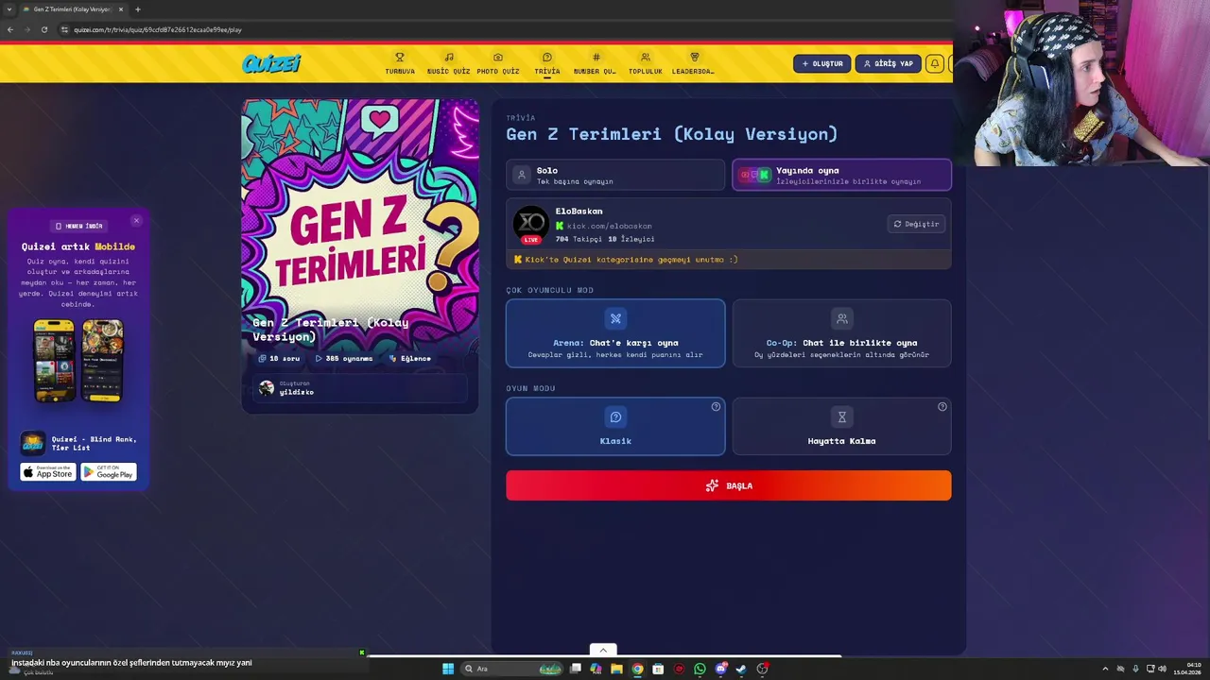Open site info icon in address bar
The width and height of the screenshot is (1210, 680).
click(64, 29)
